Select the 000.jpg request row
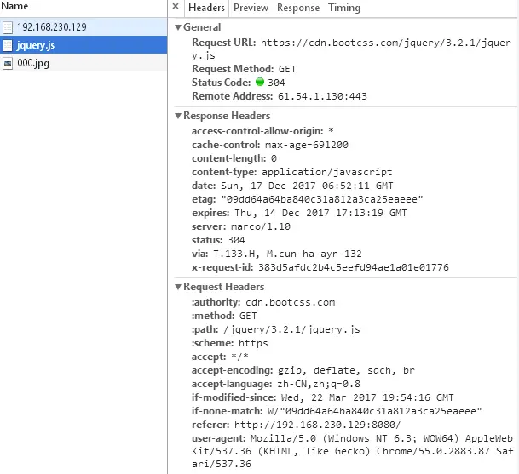519x474 pixels. (x=84, y=63)
